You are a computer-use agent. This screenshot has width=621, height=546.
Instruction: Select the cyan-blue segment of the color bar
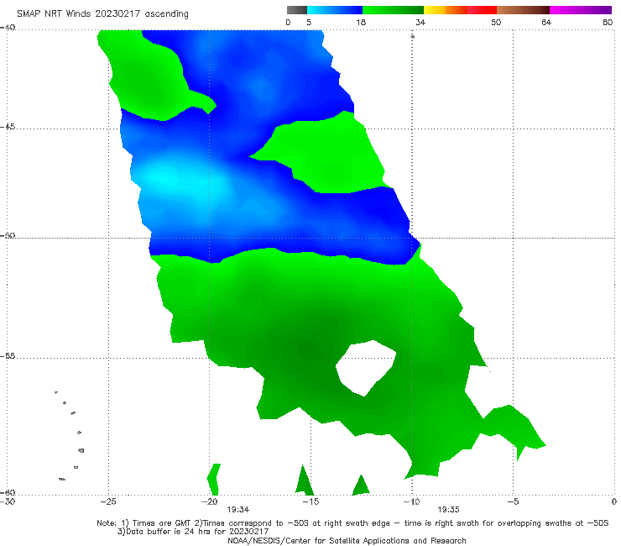(x=335, y=10)
